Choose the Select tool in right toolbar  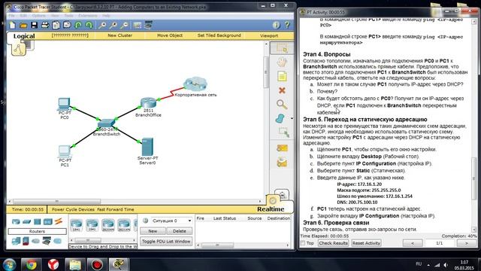tap(282, 48)
